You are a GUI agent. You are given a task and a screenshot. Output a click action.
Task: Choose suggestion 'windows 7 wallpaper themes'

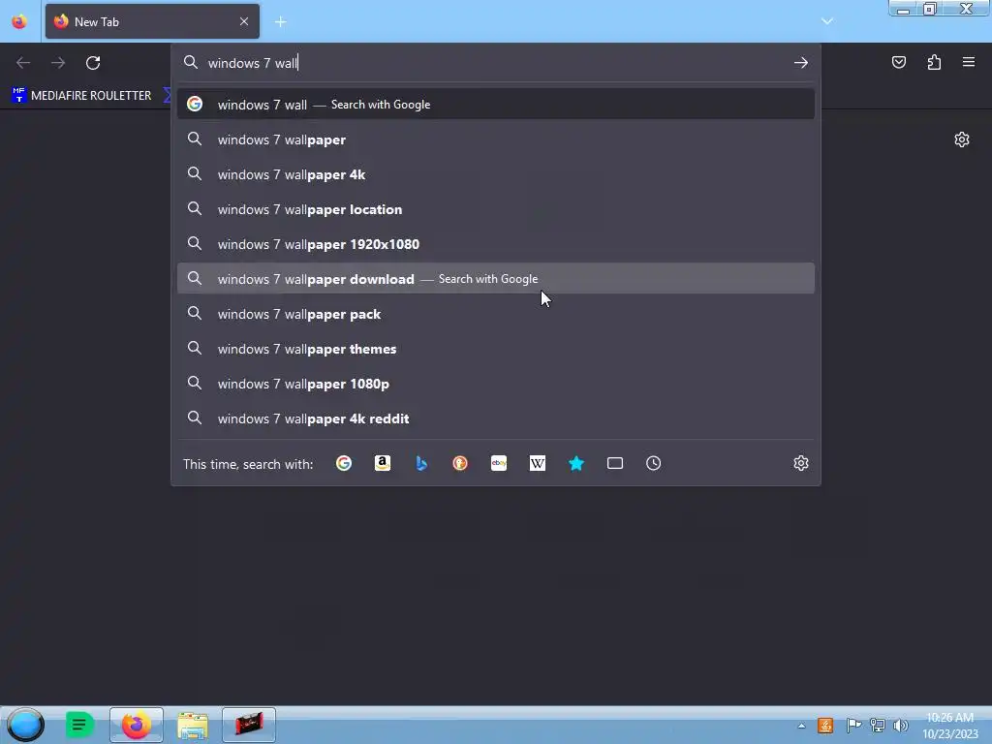pyautogui.click(x=496, y=349)
